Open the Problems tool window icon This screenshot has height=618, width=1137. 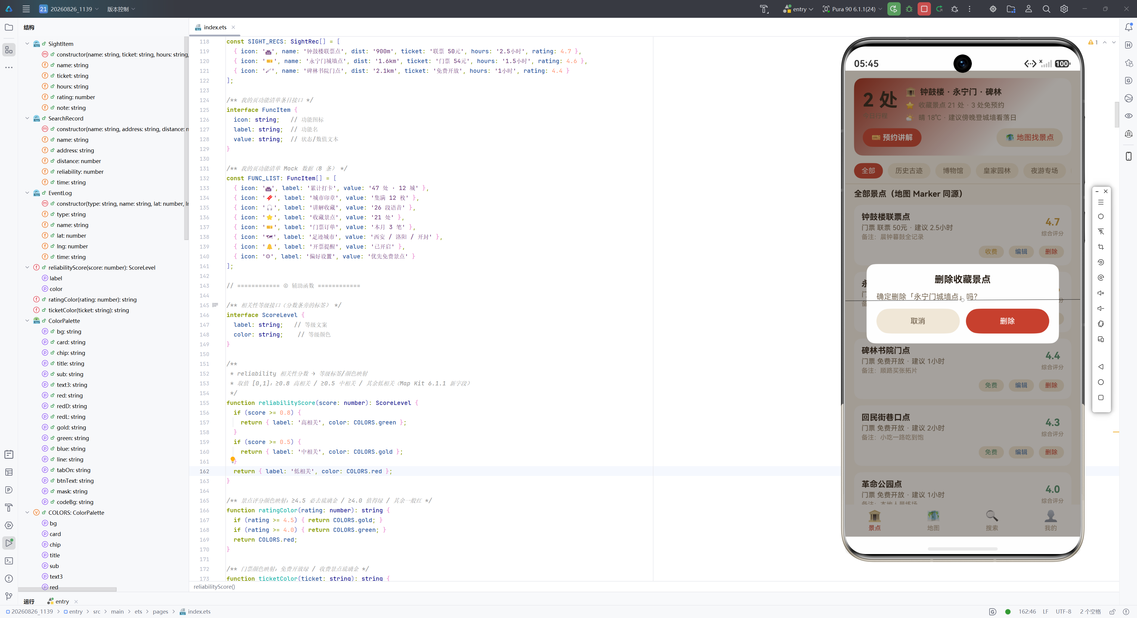click(9, 578)
